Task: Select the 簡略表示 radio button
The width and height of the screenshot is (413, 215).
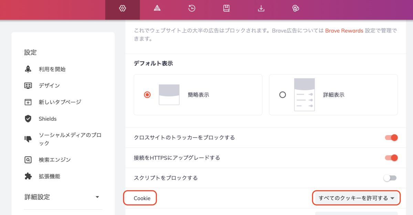Action: pyautogui.click(x=147, y=95)
